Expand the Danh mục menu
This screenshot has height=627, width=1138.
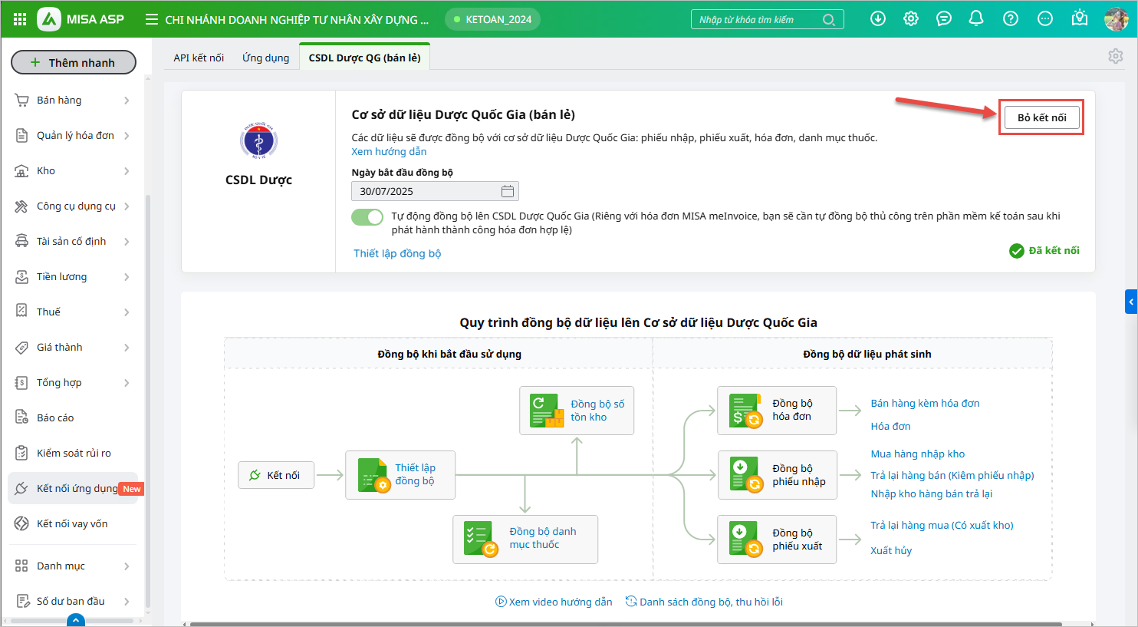pos(73,566)
